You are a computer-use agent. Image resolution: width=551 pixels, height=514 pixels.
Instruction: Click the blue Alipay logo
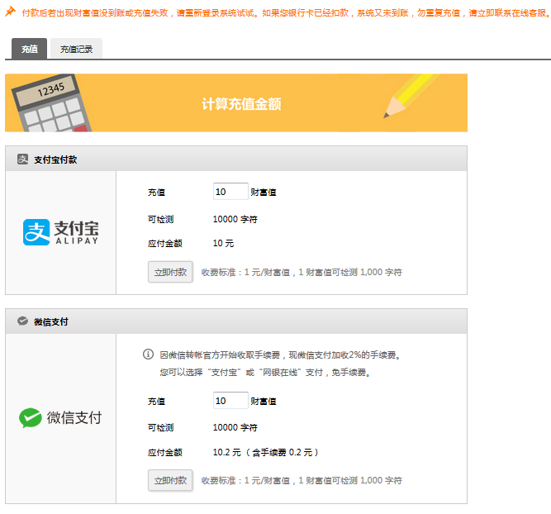point(61,232)
